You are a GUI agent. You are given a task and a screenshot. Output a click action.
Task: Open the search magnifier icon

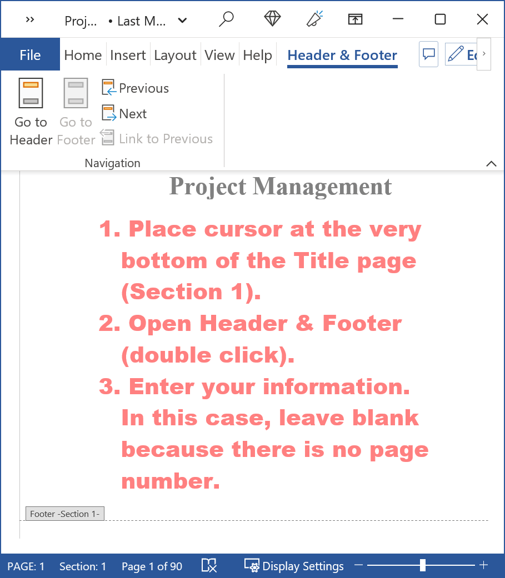(x=226, y=19)
